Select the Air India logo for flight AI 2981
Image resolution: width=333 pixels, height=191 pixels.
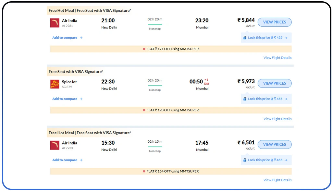pyautogui.click(x=54, y=23)
